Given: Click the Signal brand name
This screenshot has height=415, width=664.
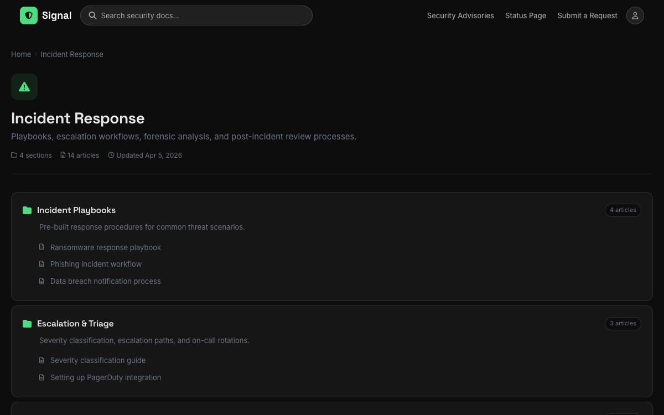Looking at the screenshot, I should tap(56, 15).
